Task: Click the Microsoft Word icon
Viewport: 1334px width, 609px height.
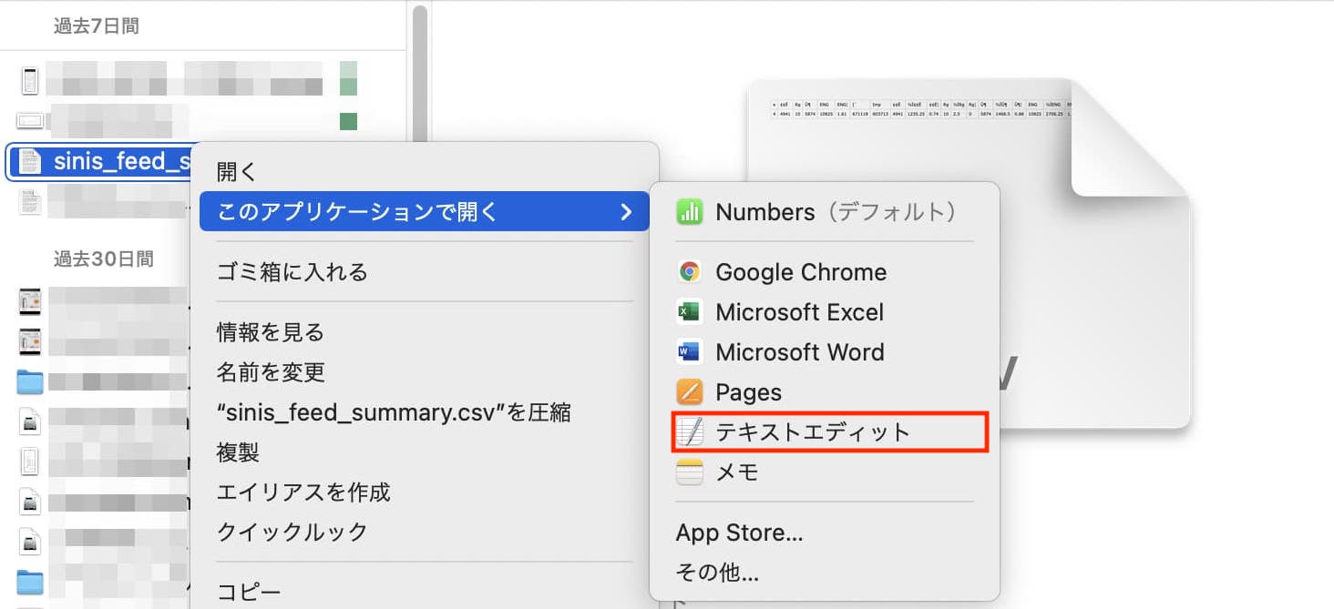Action: coord(690,352)
